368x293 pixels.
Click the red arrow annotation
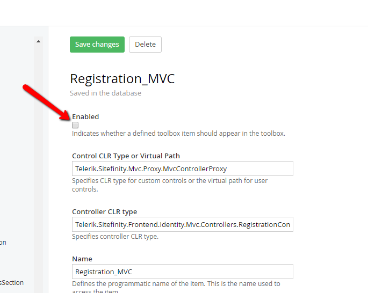[x=47, y=100]
